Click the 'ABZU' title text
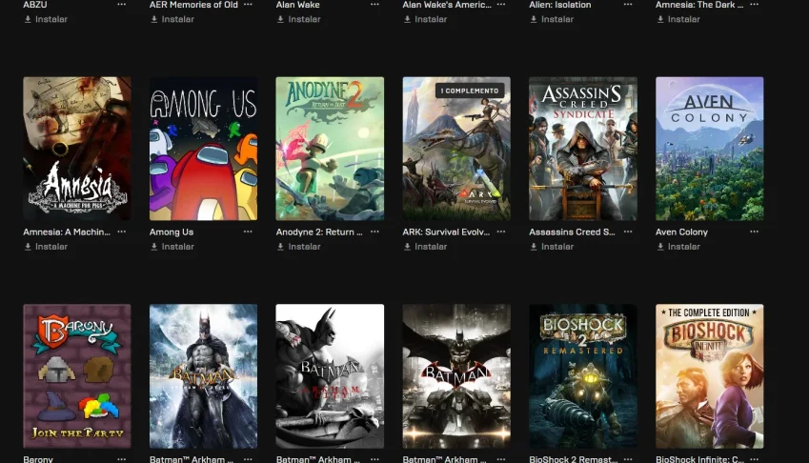 35,5
